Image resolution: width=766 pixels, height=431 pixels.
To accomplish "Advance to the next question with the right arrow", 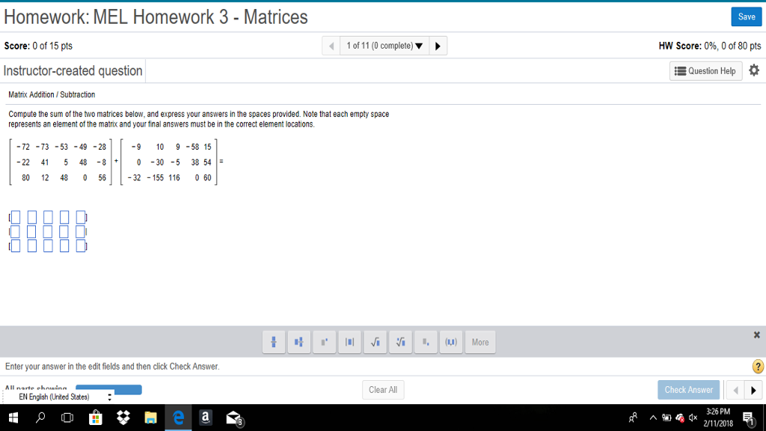I will pos(438,45).
